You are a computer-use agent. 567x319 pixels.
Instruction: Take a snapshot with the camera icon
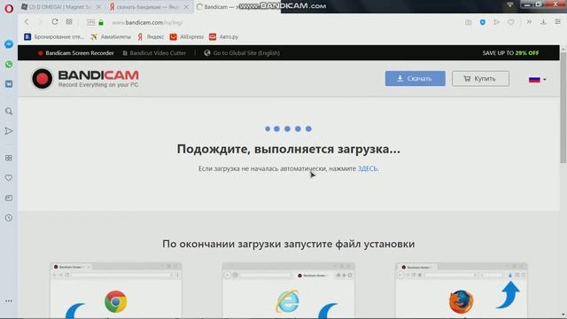coord(469,22)
